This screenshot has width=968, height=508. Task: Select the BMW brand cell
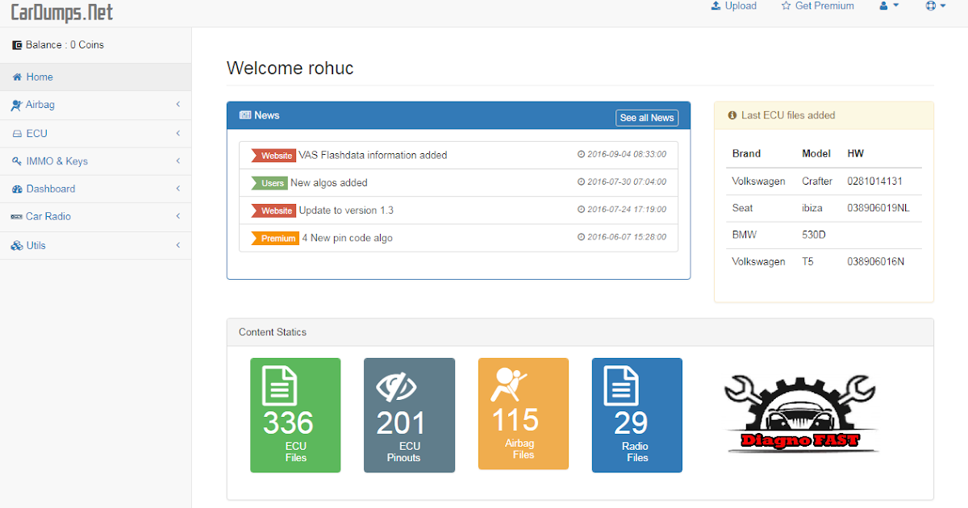745,235
